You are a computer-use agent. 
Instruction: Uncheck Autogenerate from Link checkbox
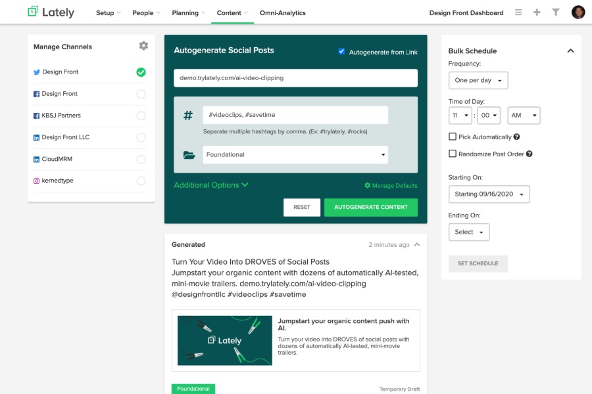(341, 51)
